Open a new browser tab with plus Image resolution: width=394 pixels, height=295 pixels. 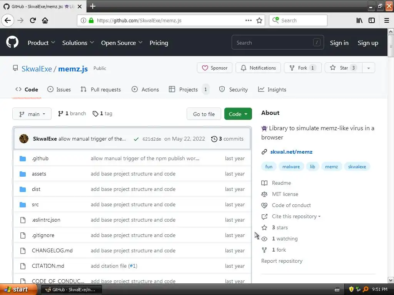93,6
